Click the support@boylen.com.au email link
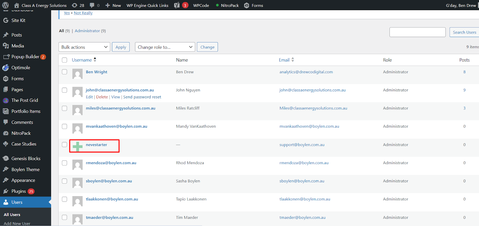The height and width of the screenshot is (226, 479). click(302, 145)
